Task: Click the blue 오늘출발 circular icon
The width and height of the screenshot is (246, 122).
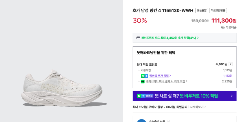Action: [142, 121]
